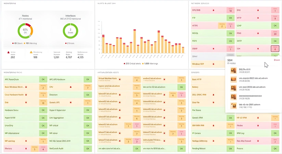Open the CPU Warning 7 count box
Viewport: 282px width, 154px height.
88,87
